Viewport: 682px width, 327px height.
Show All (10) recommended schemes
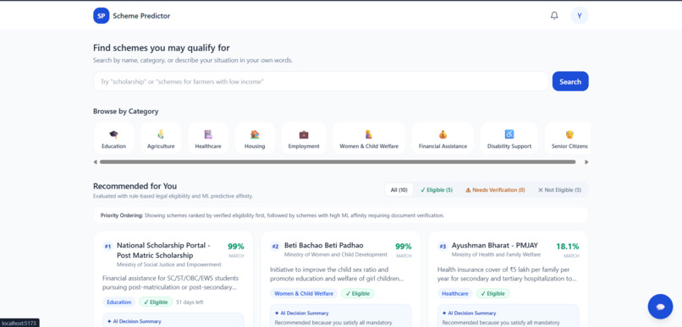click(399, 190)
